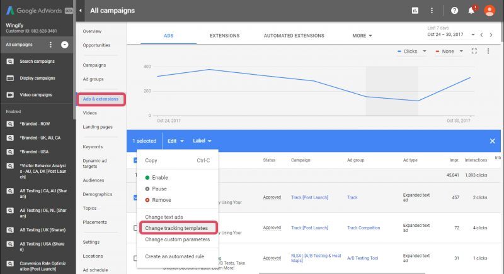Screen dimensions: 504x274
Task: Close the blue selection bar
Action: coord(492,141)
